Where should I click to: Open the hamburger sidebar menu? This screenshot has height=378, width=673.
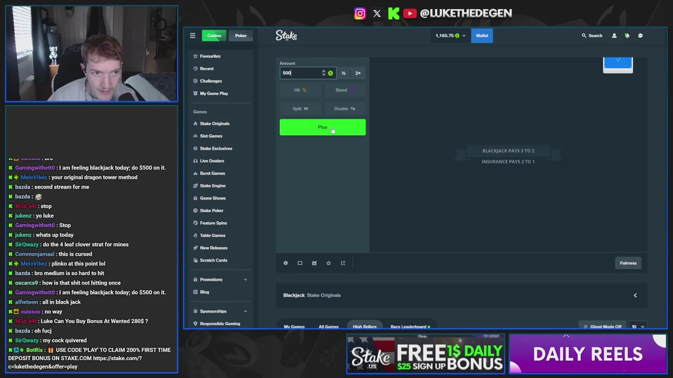click(x=192, y=36)
